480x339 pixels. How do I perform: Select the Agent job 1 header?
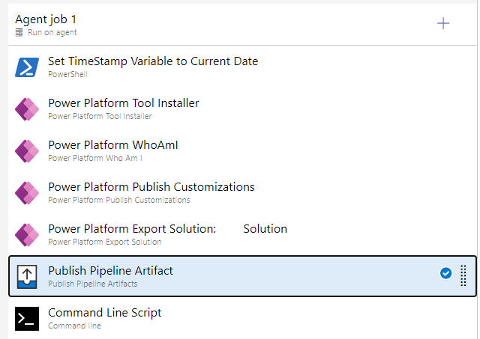pos(46,19)
